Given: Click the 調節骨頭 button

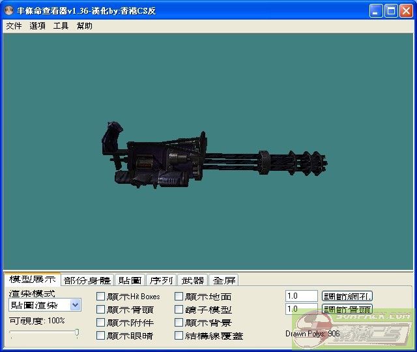Looking at the screenshot, I should pyautogui.click(x=347, y=309).
